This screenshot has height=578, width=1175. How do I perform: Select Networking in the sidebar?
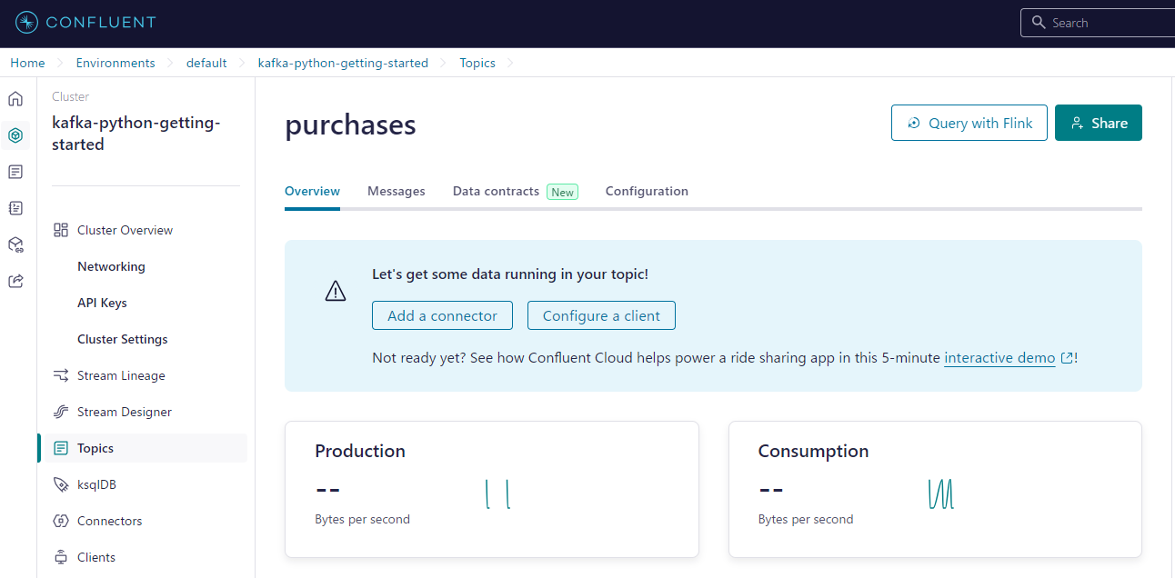click(x=111, y=266)
